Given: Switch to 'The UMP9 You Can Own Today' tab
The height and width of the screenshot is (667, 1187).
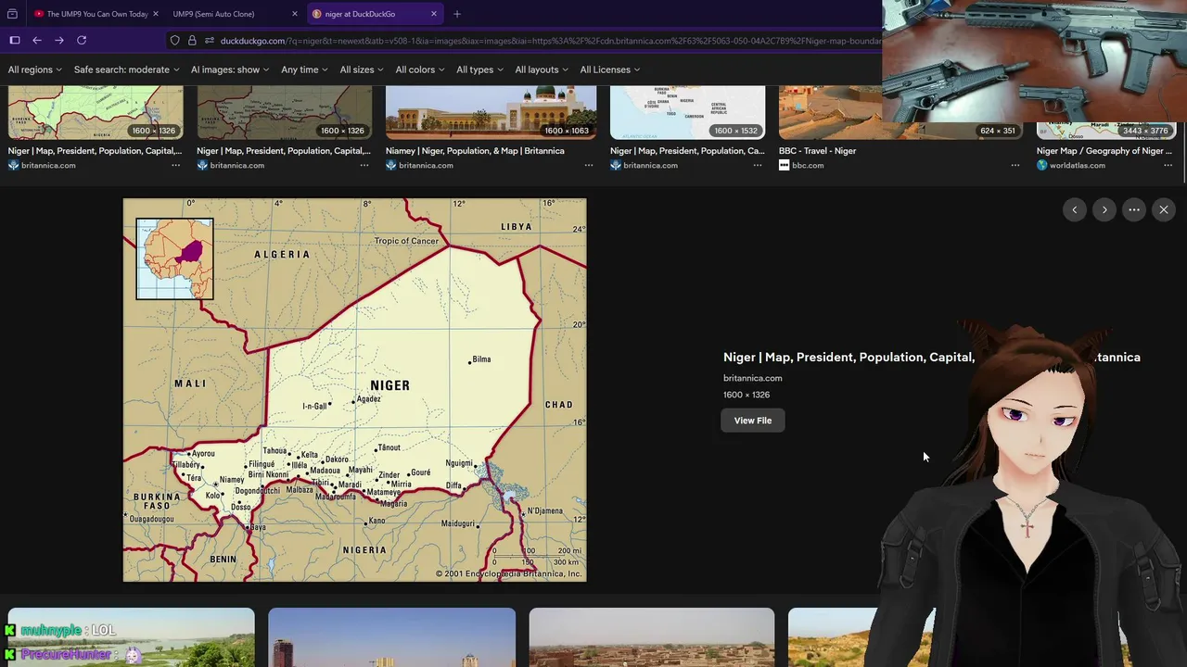Looking at the screenshot, I should tap(96, 14).
